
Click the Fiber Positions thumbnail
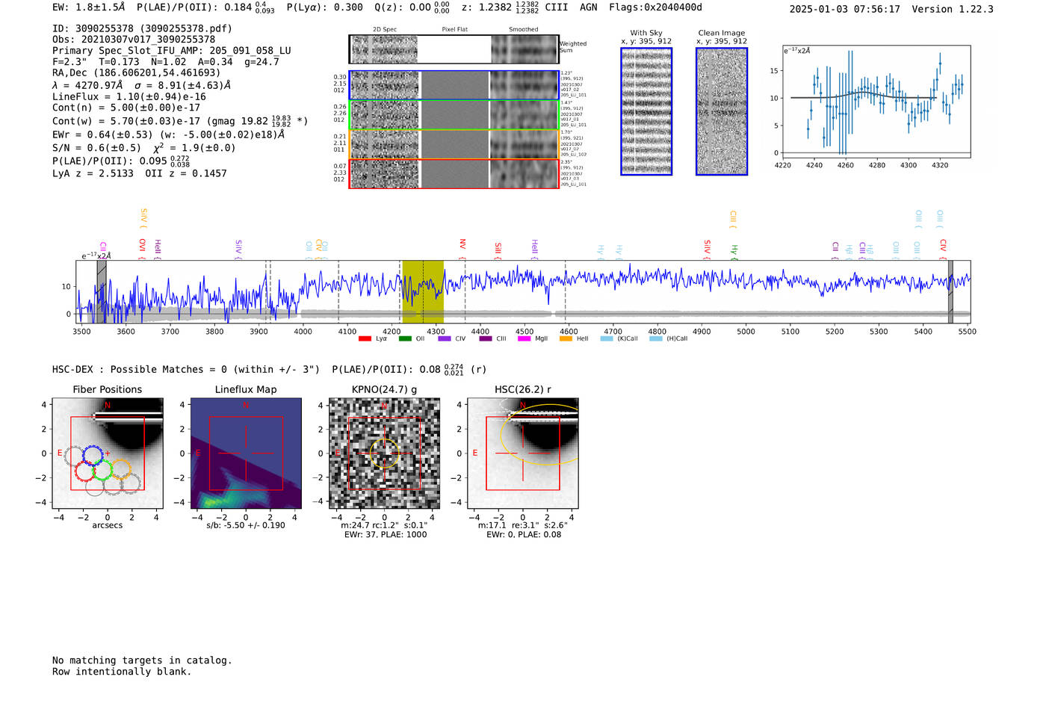pyautogui.click(x=108, y=453)
